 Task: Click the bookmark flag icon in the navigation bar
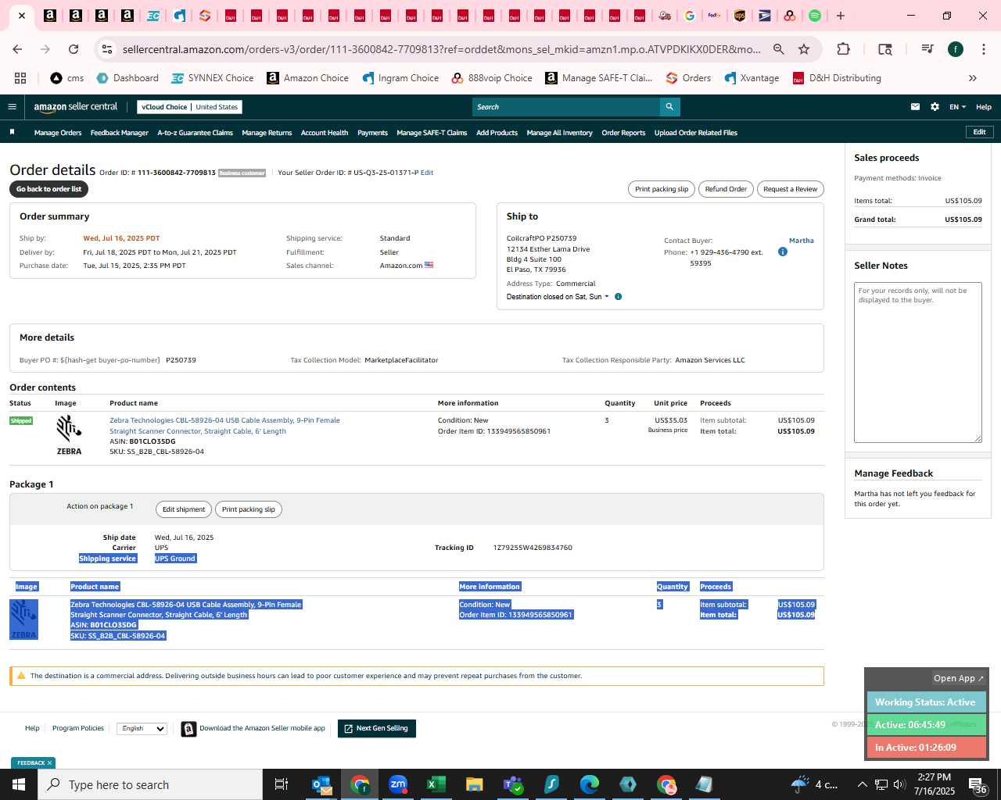[x=12, y=132]
